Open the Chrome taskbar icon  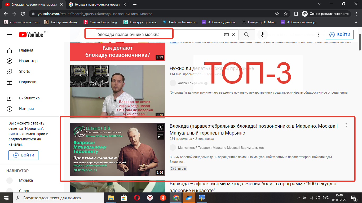pyautogui.click(x=176, y=198)
